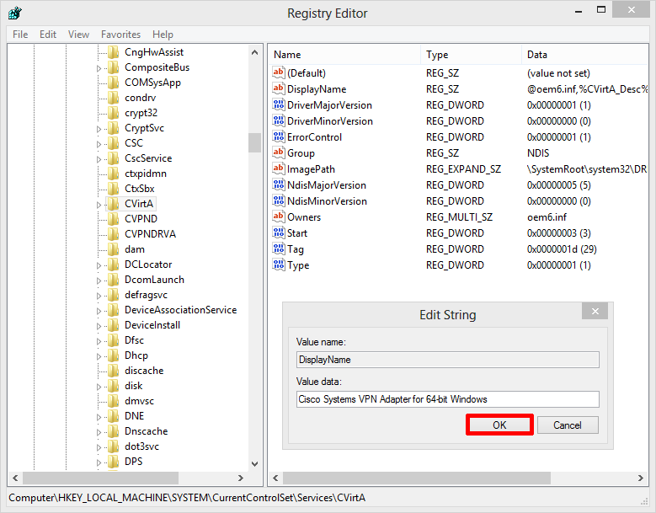
Task: Expand the CSC key
Action: pyautogui.click(x=99, y=144)
